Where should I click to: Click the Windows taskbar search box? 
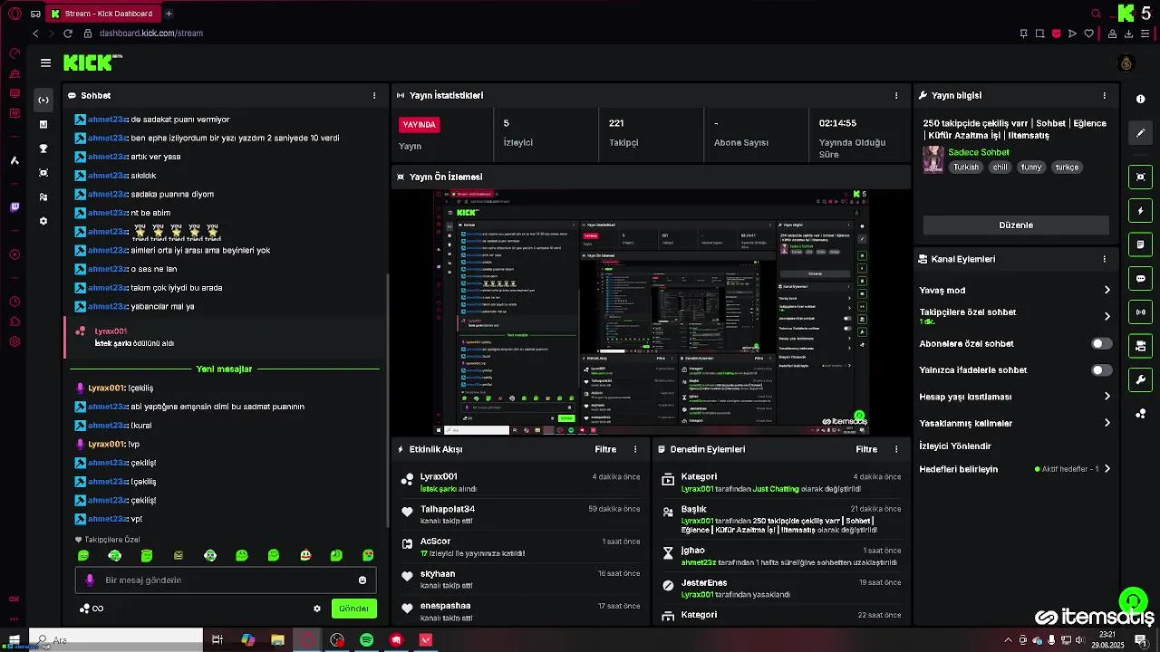pyautogui.click(x=116, y=640)
